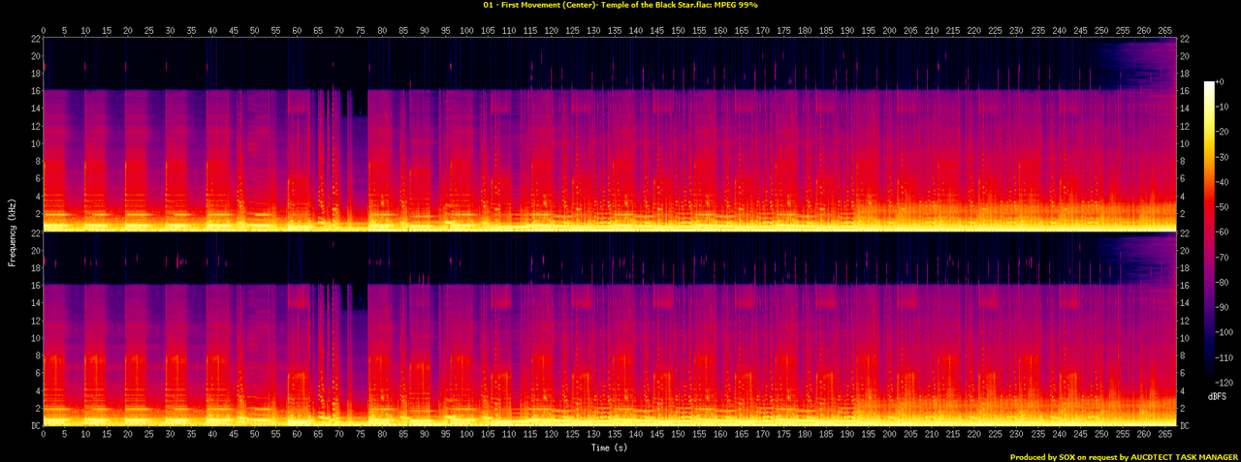Select the '-90' label on the dBFS scale
The height and width of the screenshot is (462, 1241).
[x=1224, y=308]
